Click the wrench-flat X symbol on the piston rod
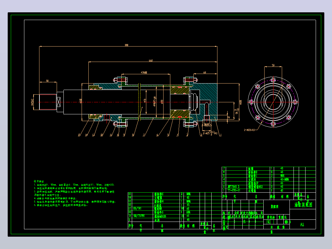The image size is (332, 249). tap(59, 102)
